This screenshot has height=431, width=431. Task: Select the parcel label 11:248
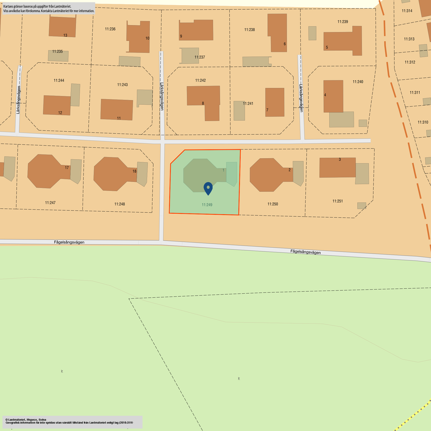(x=120, y=204)
